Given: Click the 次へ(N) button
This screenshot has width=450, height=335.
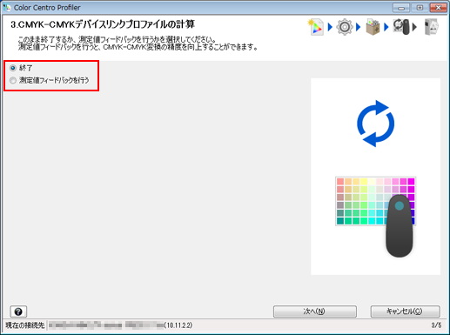Looking at the screenshot, I should pos(315,312).
